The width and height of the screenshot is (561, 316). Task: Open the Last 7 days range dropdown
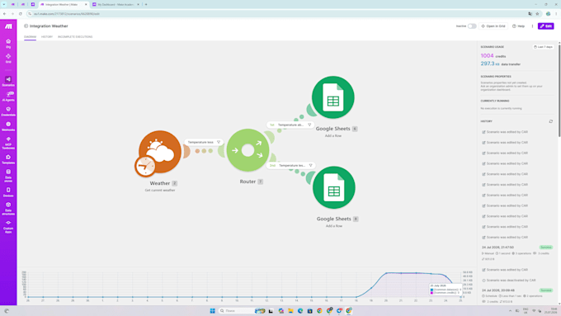point(543,47)
